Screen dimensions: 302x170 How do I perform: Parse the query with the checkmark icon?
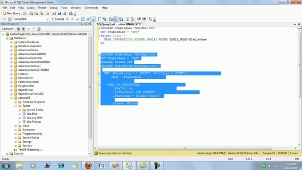tap(77, 19)
